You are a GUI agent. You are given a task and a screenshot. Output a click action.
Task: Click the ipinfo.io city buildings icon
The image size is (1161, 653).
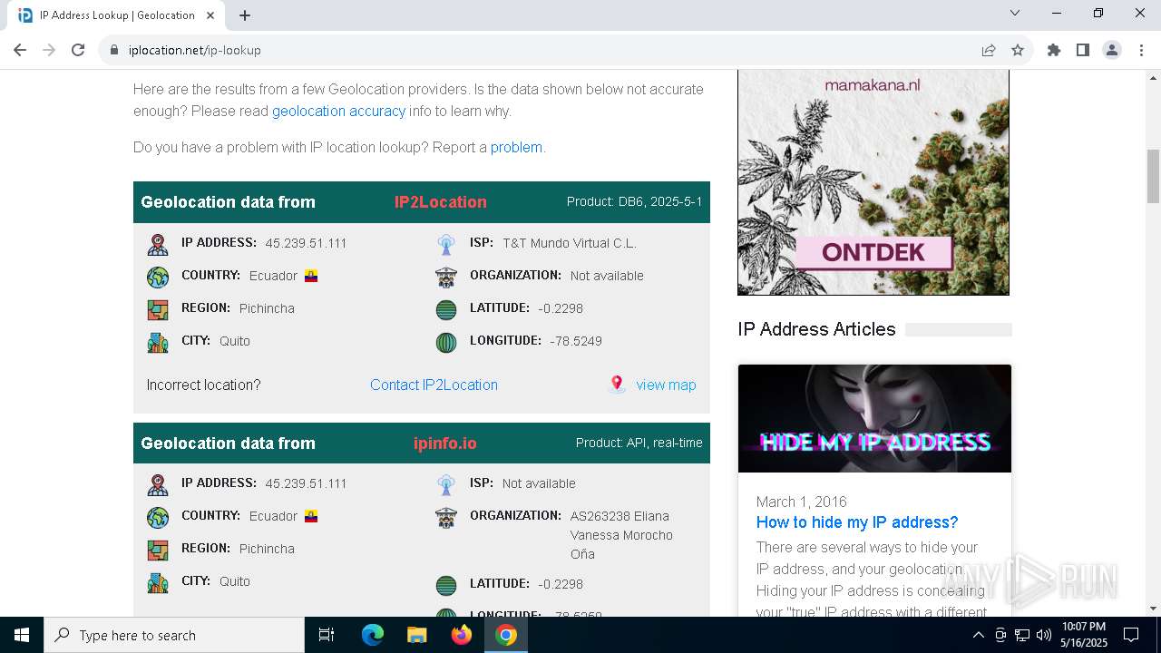pyautogui.click(x=158, y=582)
